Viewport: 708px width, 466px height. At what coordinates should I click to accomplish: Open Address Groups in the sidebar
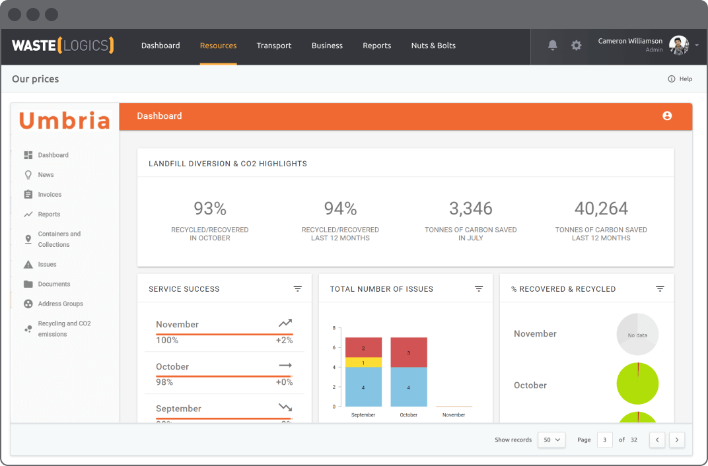tap(60, 304)
